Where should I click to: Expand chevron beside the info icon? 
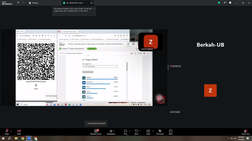23,3
